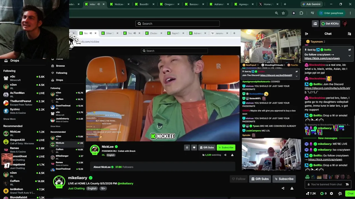355x199 pixels.
Task: Close the Oregon4 browser tab
Action: coord(179,4)
